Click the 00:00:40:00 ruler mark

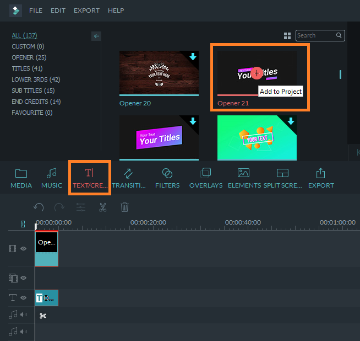pos(243,222)
